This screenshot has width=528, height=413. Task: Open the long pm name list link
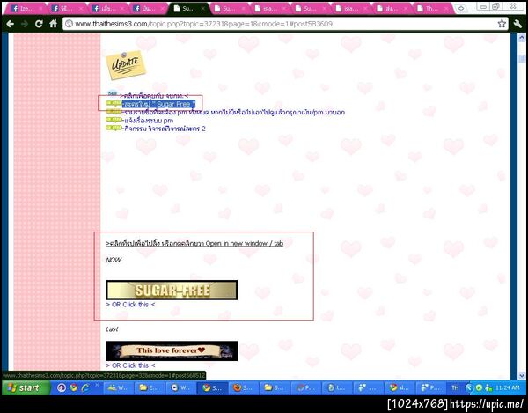pyautogui.click(x=234, y=112)
